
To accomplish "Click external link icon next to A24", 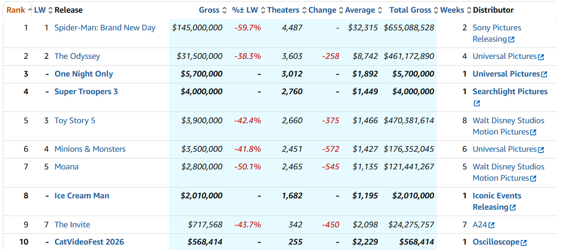I will (x=491, y=225).
